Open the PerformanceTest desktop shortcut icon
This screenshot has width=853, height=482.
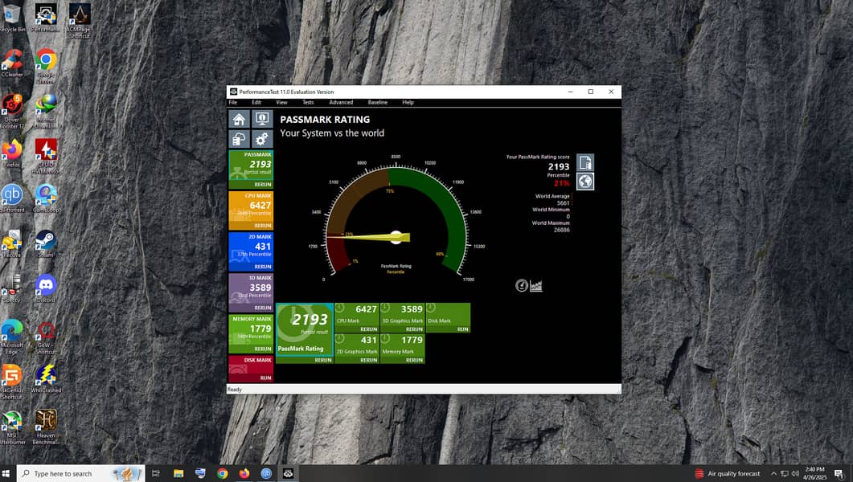pyautogui.click(x=46, y=18)
